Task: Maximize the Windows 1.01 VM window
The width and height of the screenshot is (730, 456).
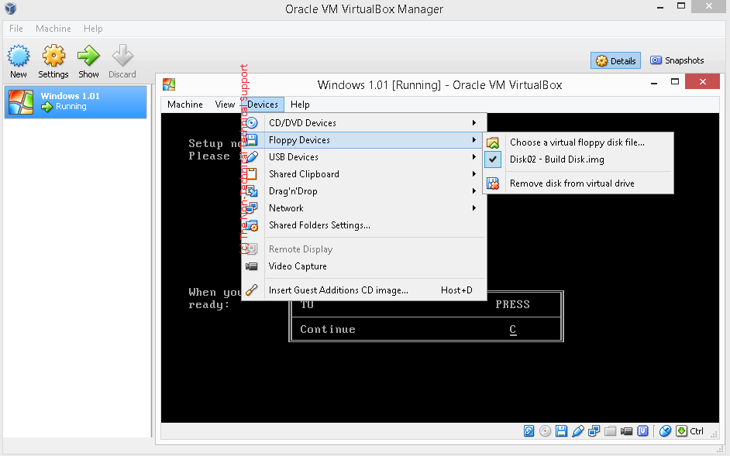Action: [x=675, y=82]
